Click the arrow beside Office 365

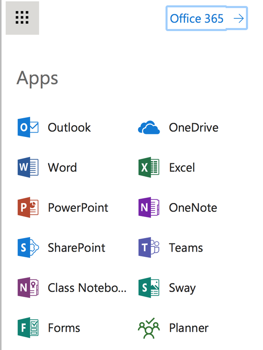[x=238, y=18]
